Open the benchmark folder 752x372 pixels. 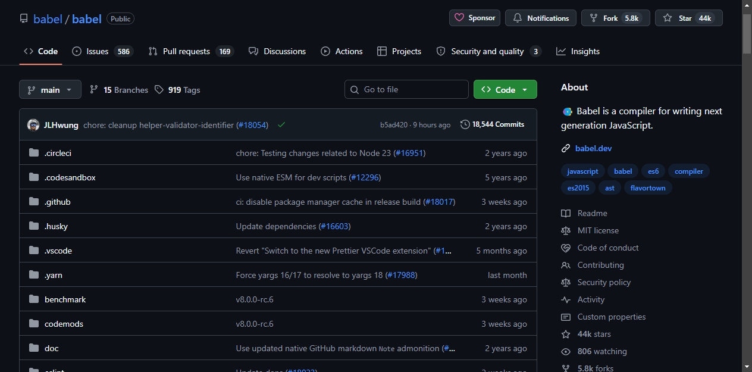pyautogui.click(x=65, y=299)
